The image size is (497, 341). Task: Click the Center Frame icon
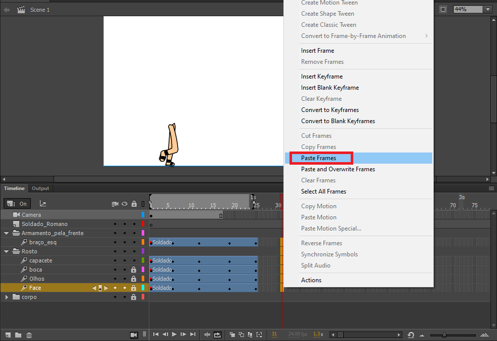pos(208,334)
